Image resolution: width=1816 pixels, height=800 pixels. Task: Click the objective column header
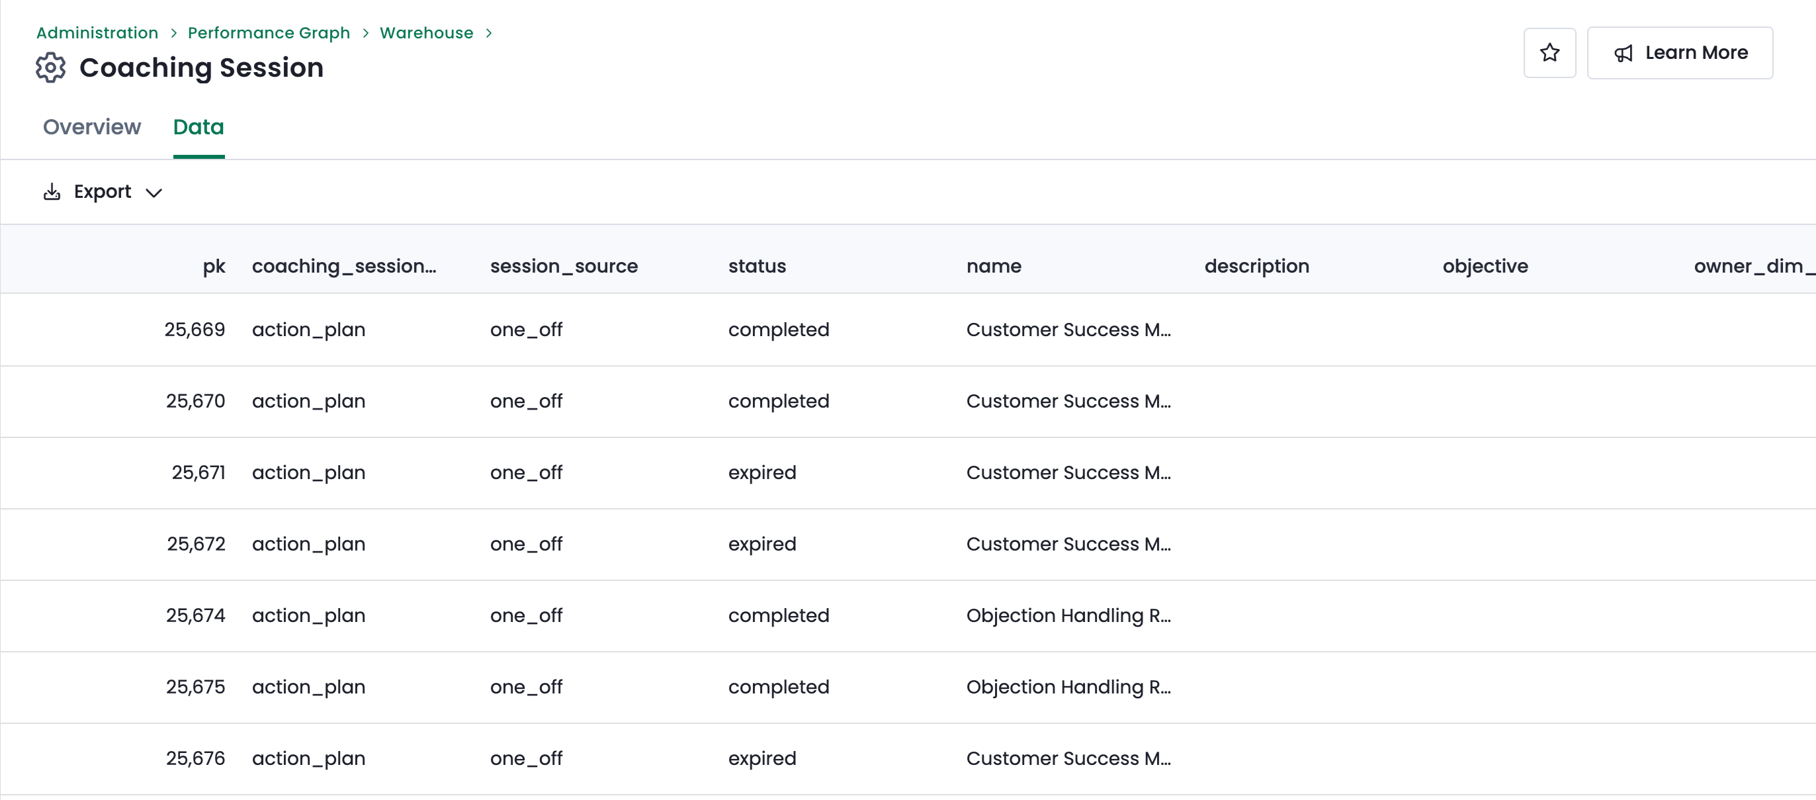point(1485,267)
